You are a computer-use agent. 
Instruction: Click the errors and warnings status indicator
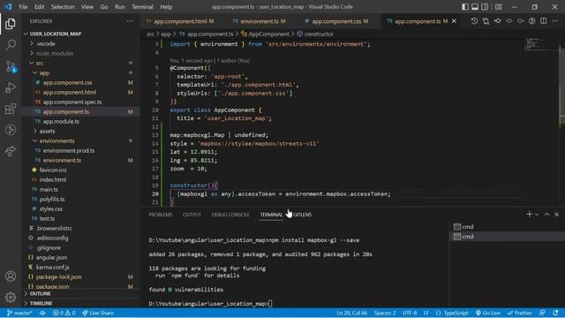(x=64, y=313)
